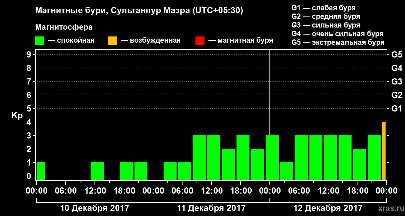Click the first green bar on 10 December
The height and width of the screenshot is (216, 405).
point(41,171)
